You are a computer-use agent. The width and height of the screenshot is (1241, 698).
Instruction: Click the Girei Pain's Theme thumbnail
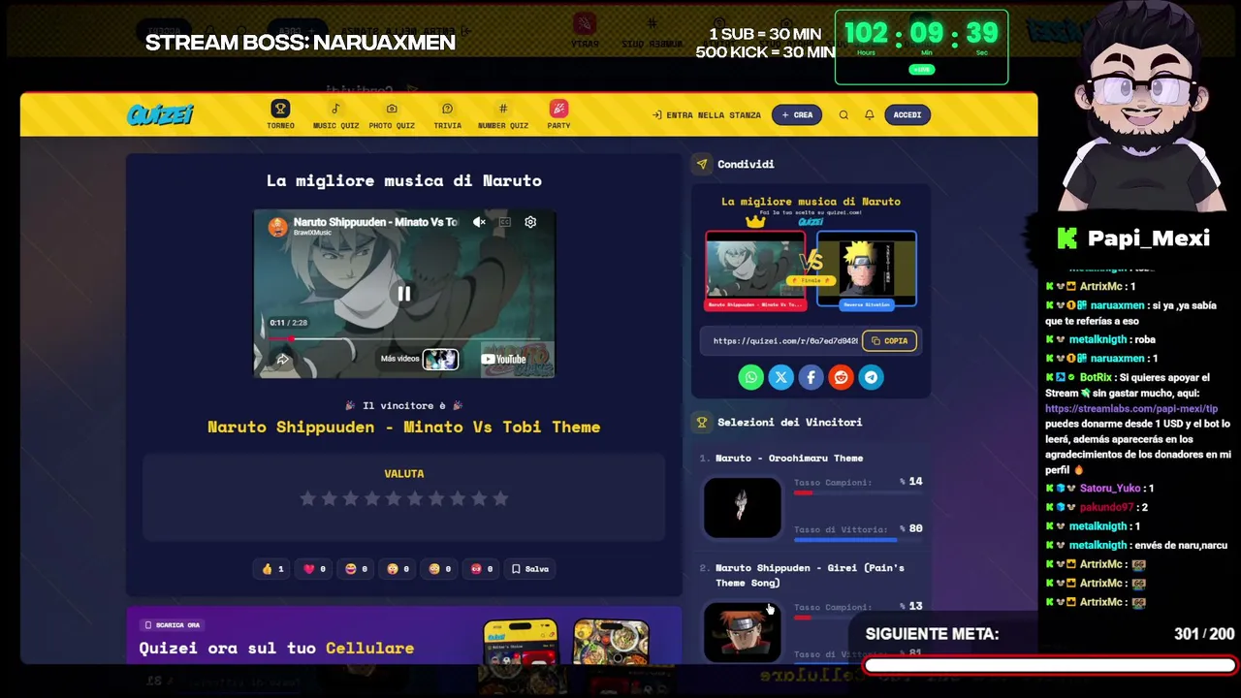pyautogui.click(x=742, y=632)
